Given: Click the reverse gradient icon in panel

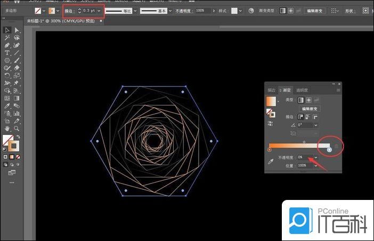Looking at the screenshot, I should (270, 123).
